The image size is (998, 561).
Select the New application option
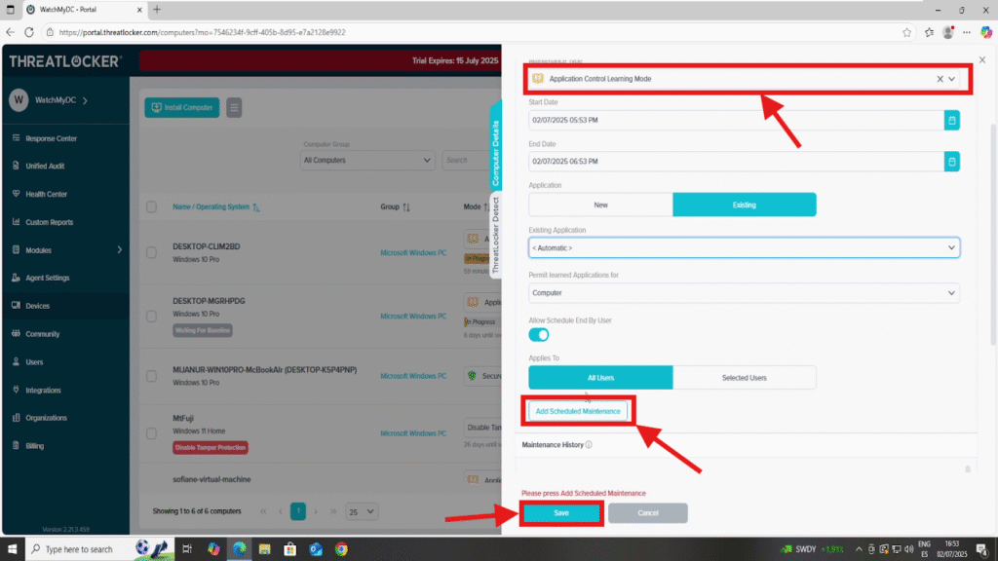coord(600,205)
